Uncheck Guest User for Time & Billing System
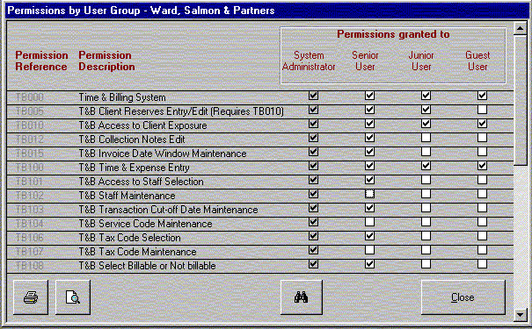 pyautogui.click(x=482, y=96)
